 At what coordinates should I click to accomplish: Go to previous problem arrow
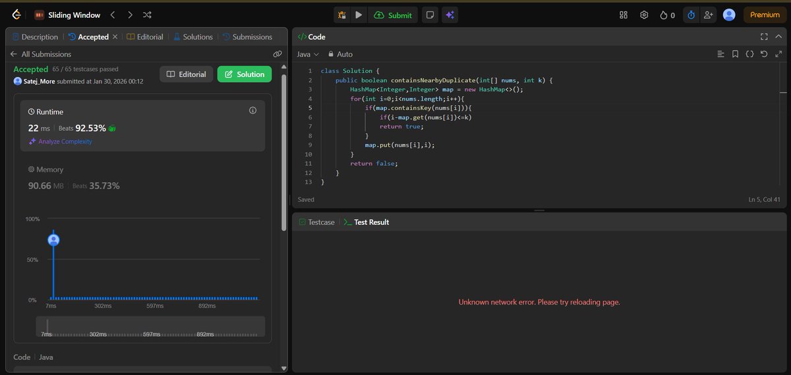tap(113, 14)
